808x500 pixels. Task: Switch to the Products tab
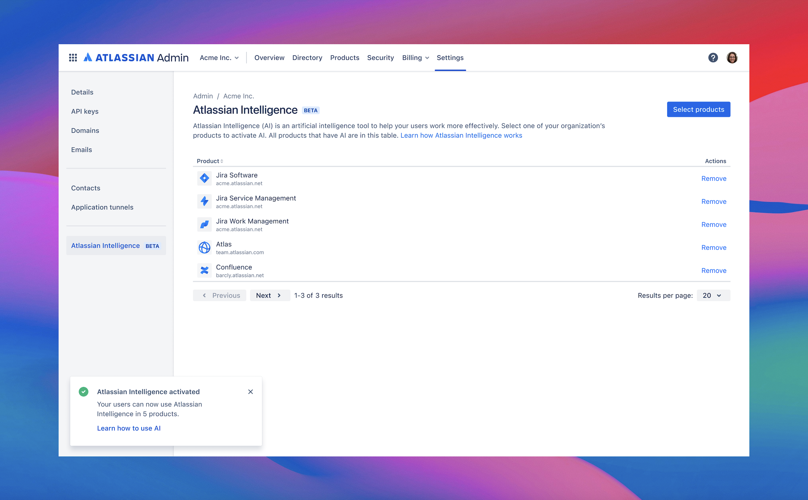345,57
